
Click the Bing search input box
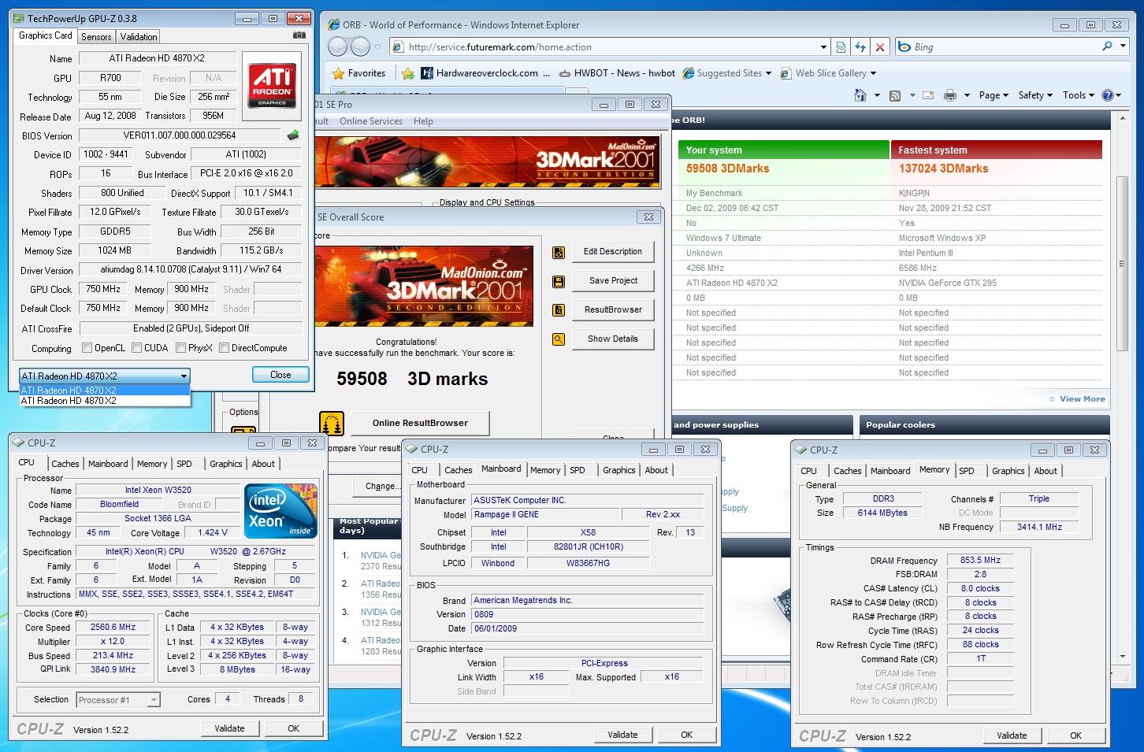(1005, 47)
